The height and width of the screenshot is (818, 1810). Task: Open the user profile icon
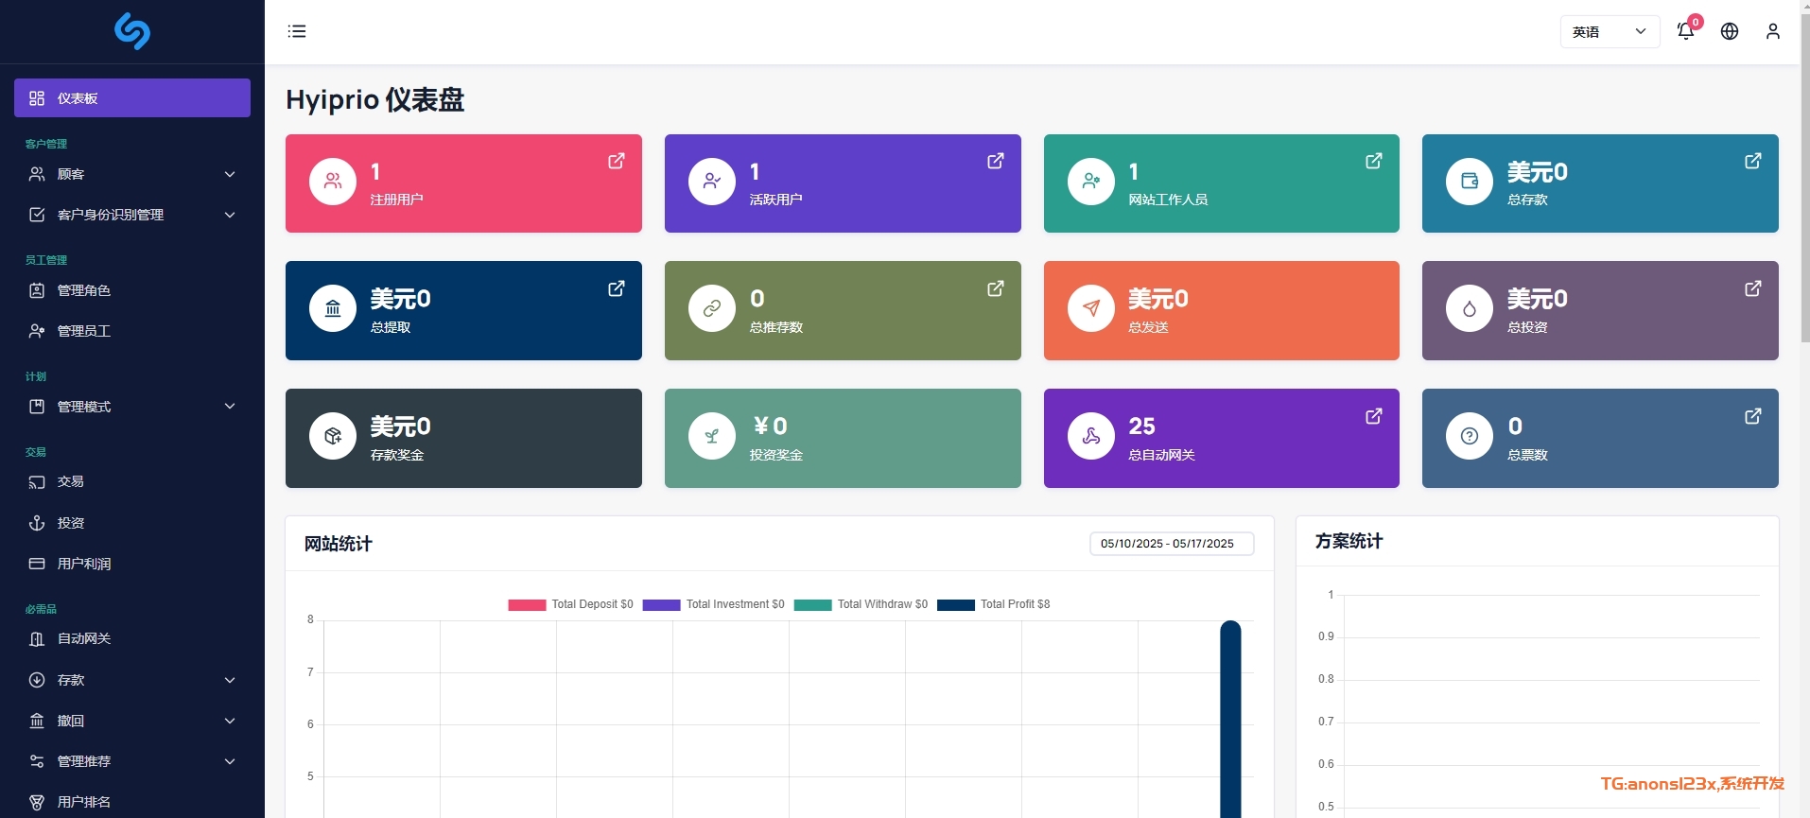pos(1773,31)
